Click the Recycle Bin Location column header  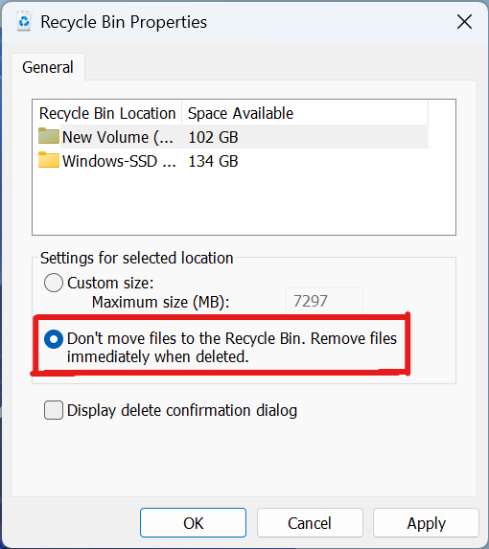[x=107, y=113]
